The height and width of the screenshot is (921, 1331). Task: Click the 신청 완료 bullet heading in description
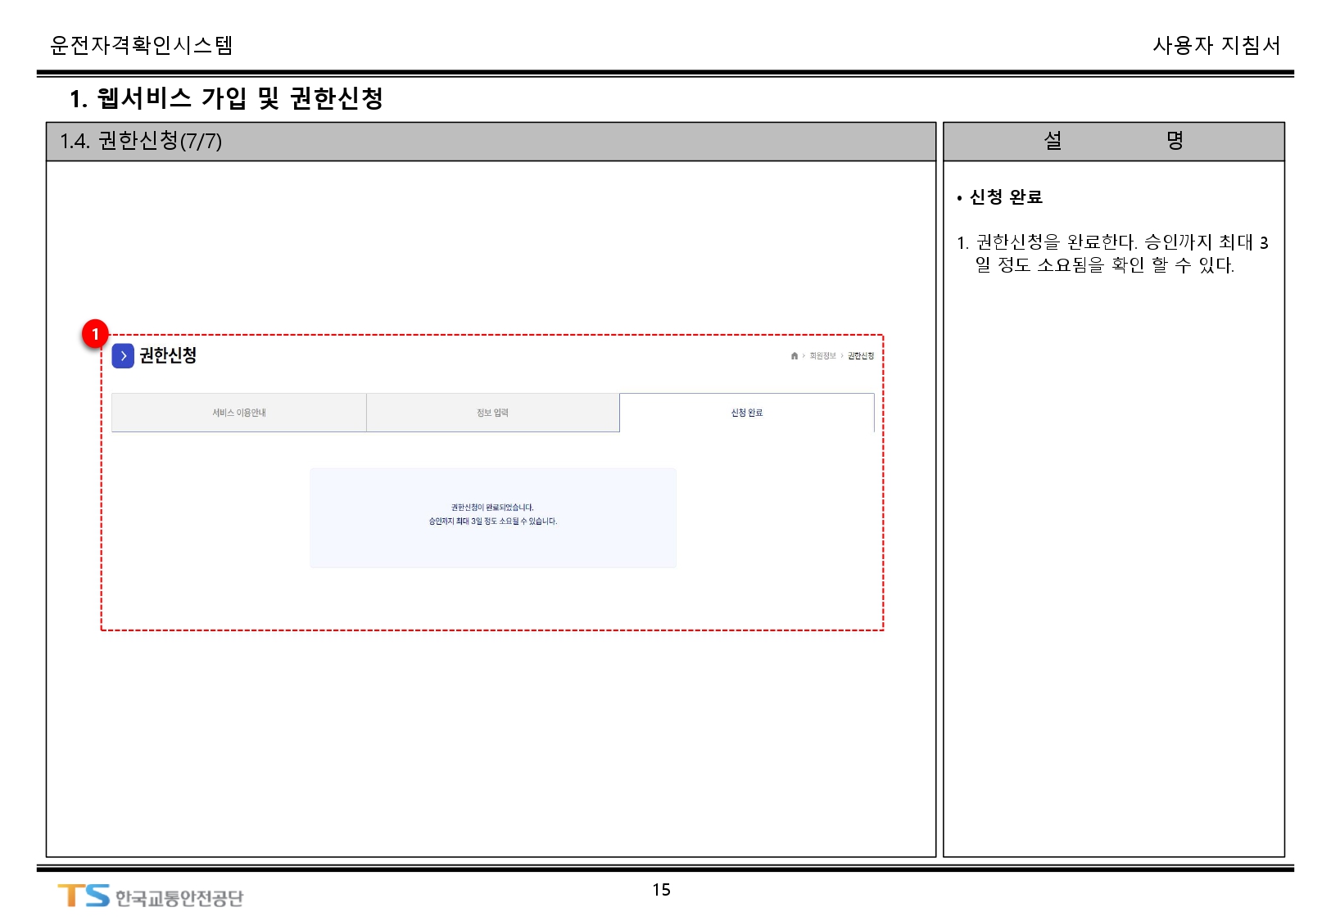tap(1006, 197)
